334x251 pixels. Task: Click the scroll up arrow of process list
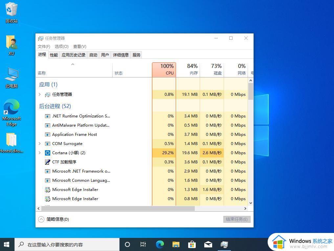coord(251,80)
